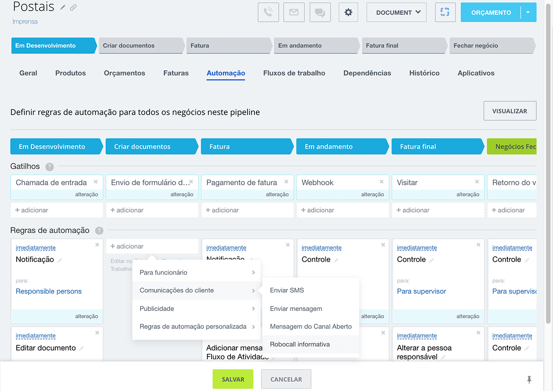
Task: Click the pin icon in the bottom bar
Action: pos(529,379)
